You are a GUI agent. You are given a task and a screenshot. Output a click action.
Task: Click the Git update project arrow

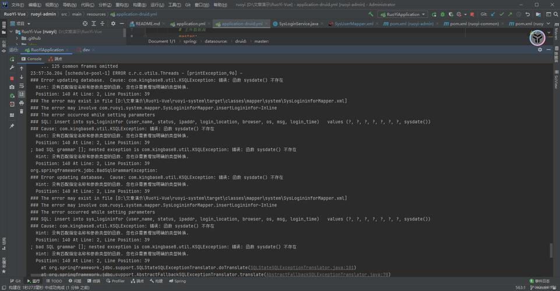click(493, 15)
